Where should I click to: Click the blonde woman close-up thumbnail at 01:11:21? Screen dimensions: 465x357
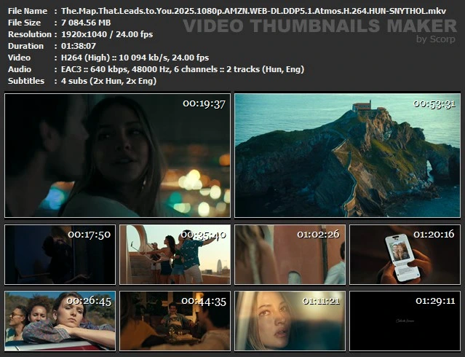coord(290,321)
